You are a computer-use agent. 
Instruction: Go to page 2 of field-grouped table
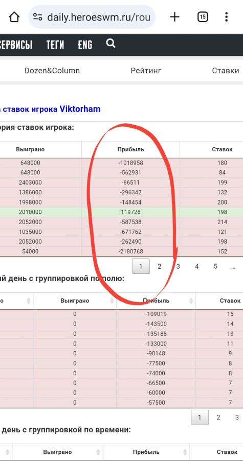pyautogui.click(x=218, y=417)
